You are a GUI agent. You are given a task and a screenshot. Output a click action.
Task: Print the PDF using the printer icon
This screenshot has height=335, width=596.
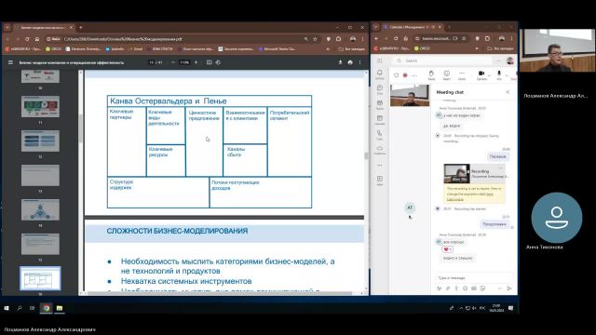350,62
